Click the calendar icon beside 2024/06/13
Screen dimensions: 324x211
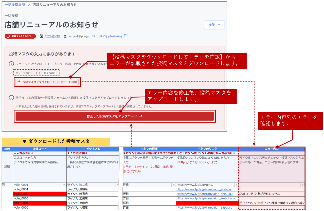(41, 36)
